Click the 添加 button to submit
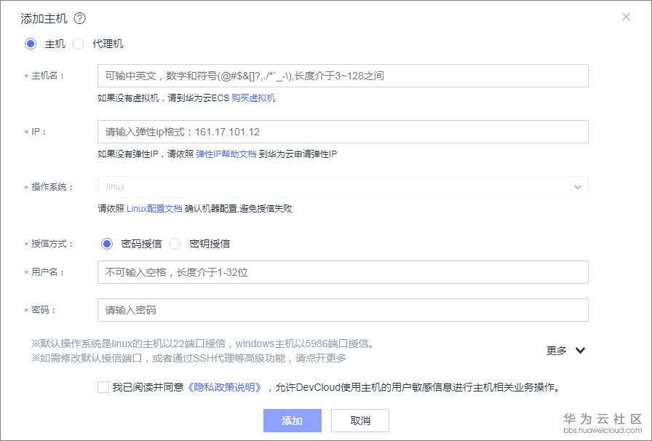 [x=292, y=421]
